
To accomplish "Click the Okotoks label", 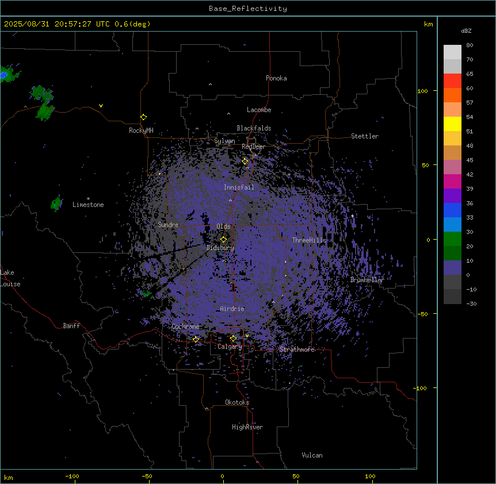I will coord(237,402).
